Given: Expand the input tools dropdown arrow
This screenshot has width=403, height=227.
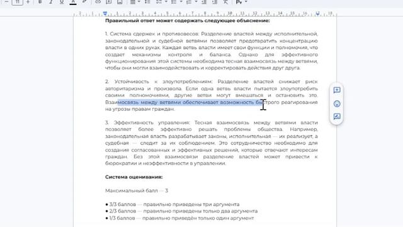Looking at the screenshot, I should (246, 2).
